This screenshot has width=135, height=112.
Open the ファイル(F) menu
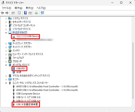tap(6, 8)
